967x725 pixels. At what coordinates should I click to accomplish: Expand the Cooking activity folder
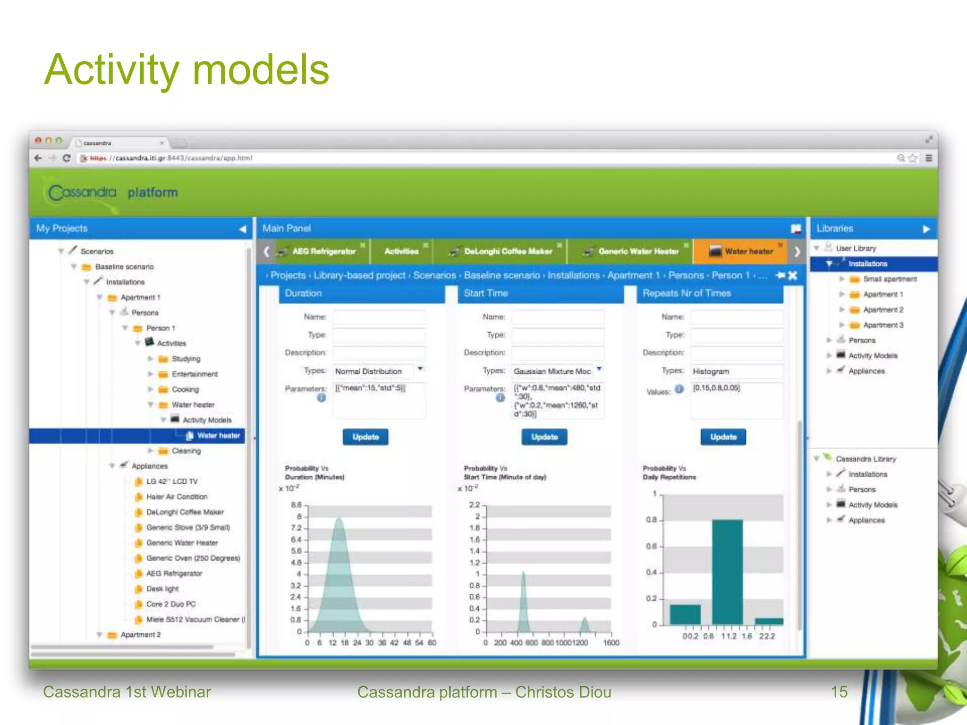(x=150, y=389)
